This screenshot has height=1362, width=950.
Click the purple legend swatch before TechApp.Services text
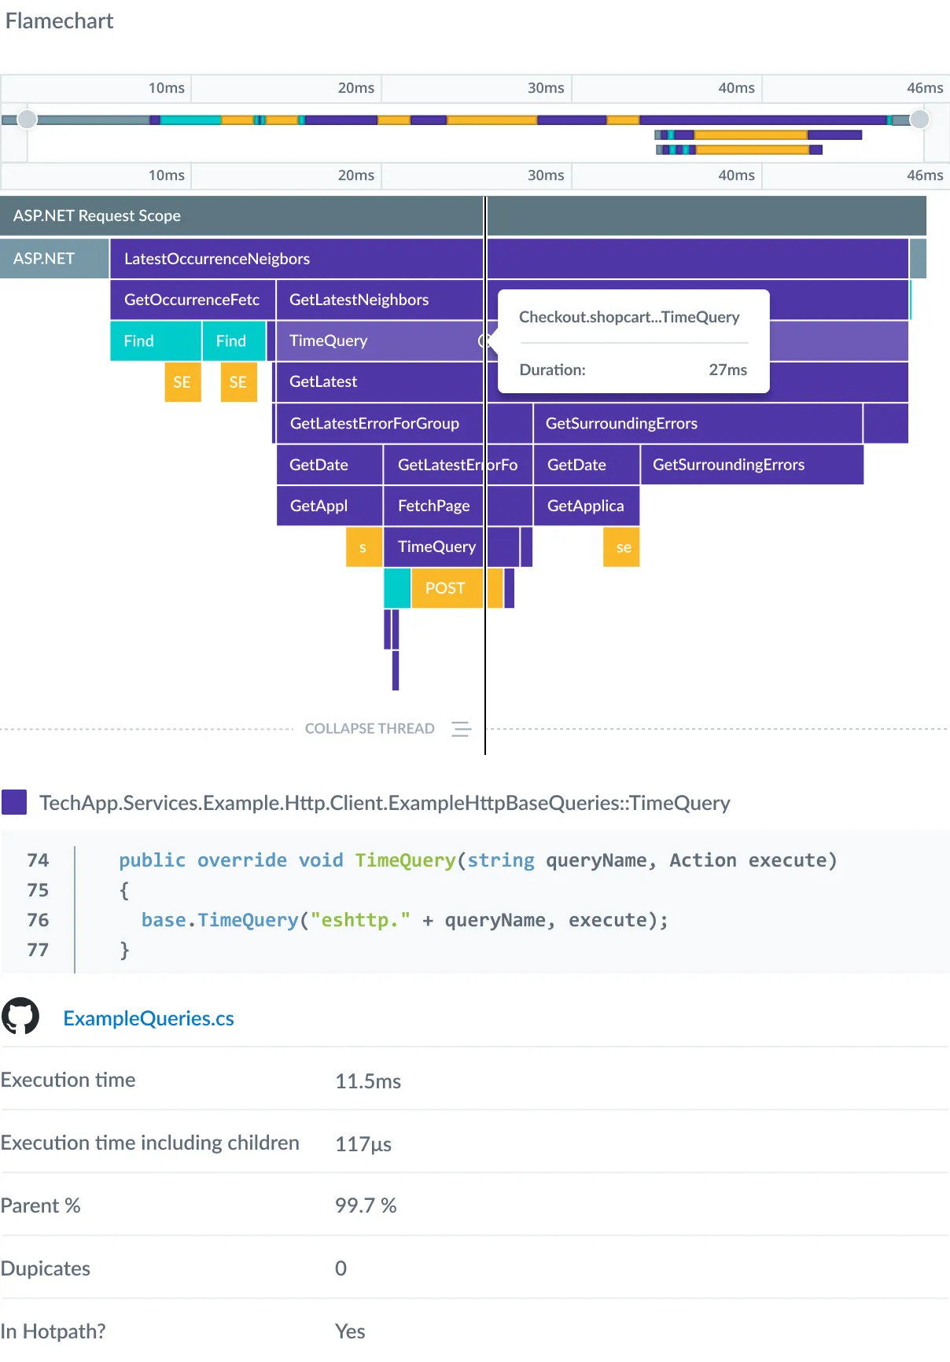14,803
